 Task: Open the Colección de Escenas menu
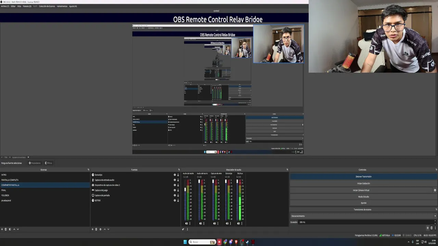[47, 6]
